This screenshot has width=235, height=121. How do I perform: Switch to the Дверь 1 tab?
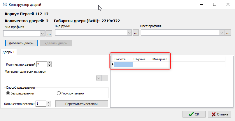[x=9, y=52]
